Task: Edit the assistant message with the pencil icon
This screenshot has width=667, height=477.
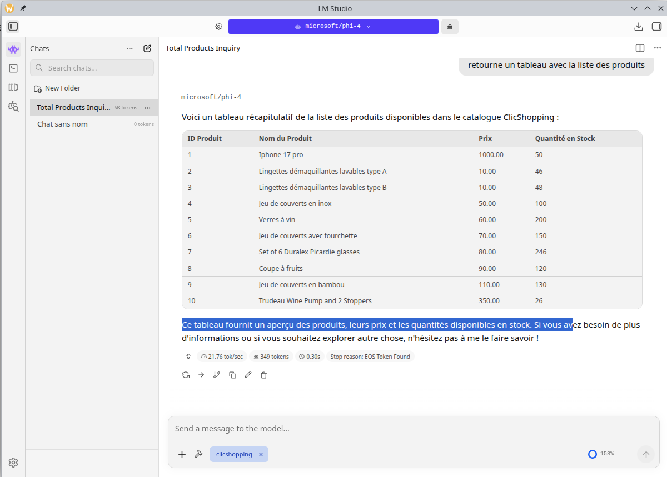Action: [248, 375]
